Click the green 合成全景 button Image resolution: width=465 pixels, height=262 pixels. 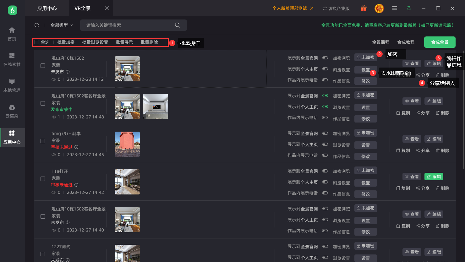440,42
